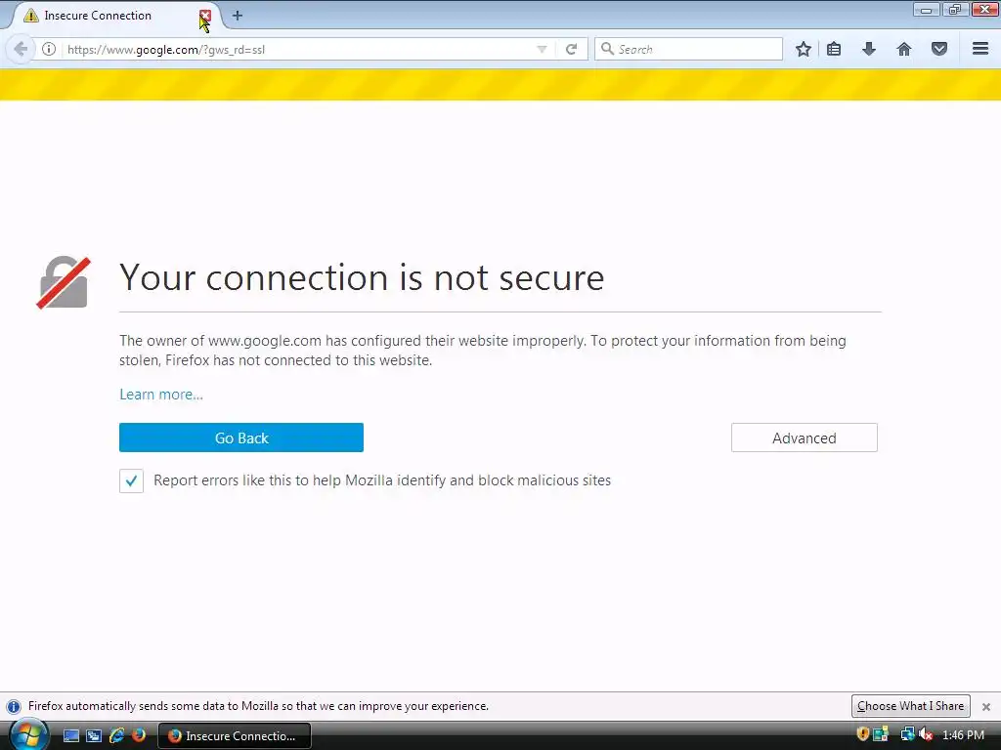Click the broken padlock icon
This screenshot has width=1001, height=750.
64,282
